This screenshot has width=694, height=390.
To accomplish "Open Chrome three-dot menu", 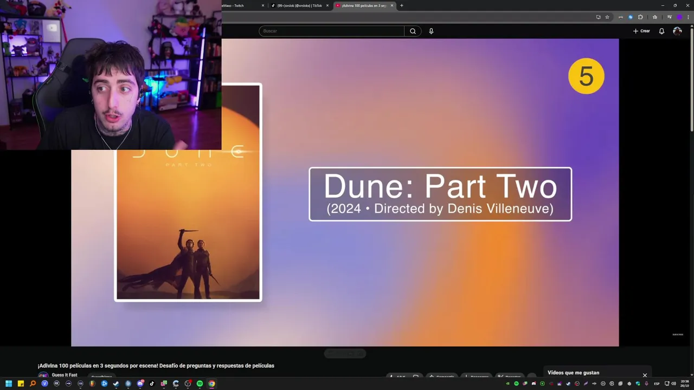I will (688, 17).
